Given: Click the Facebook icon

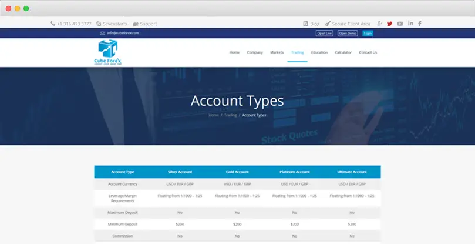Looking at the screenshot, I should [x=420, y=24].
